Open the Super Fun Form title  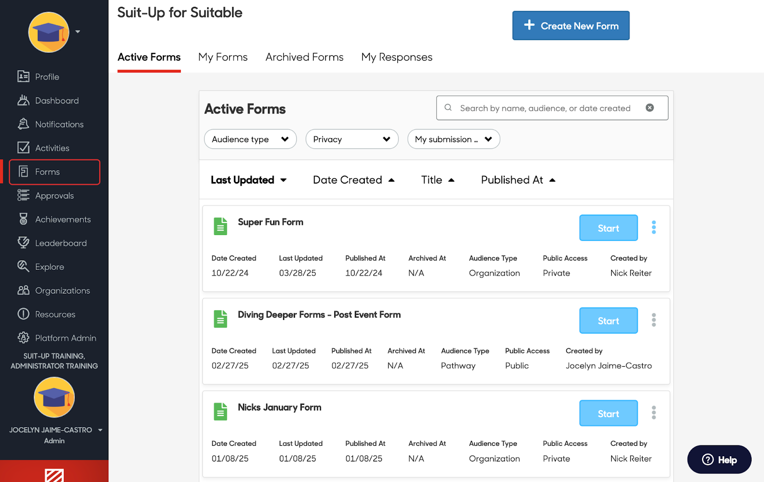(270, 222)
